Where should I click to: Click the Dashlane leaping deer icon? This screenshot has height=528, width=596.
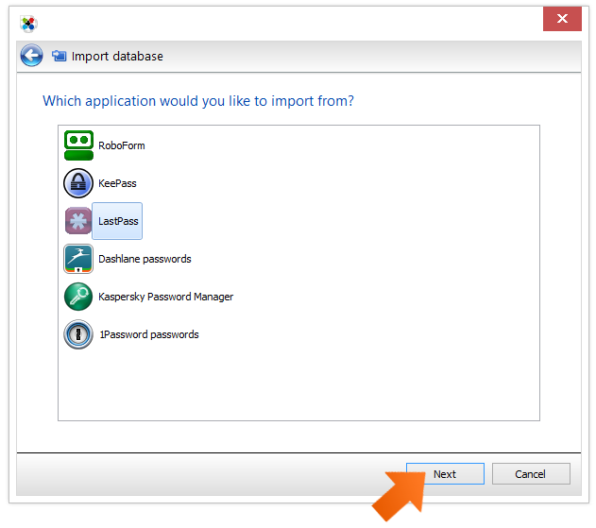[x=78, y=259]
